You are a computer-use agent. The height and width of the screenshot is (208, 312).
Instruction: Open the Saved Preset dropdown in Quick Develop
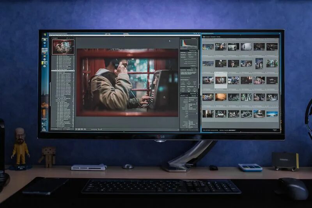192,53
